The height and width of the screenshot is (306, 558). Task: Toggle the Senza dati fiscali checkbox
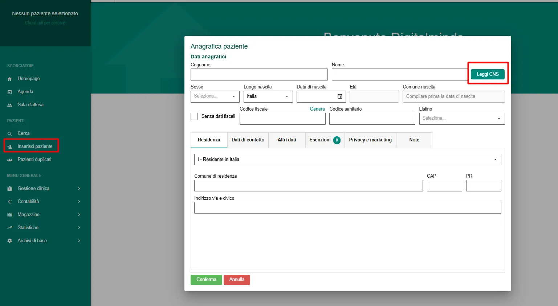click(x=194, y=116)
